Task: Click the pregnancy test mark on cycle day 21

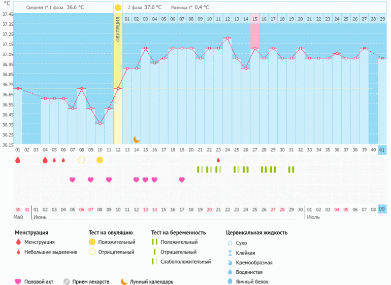Action: [200, 169]
